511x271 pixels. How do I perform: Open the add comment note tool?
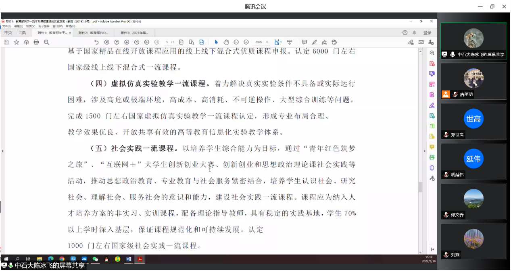click(304, 42)
